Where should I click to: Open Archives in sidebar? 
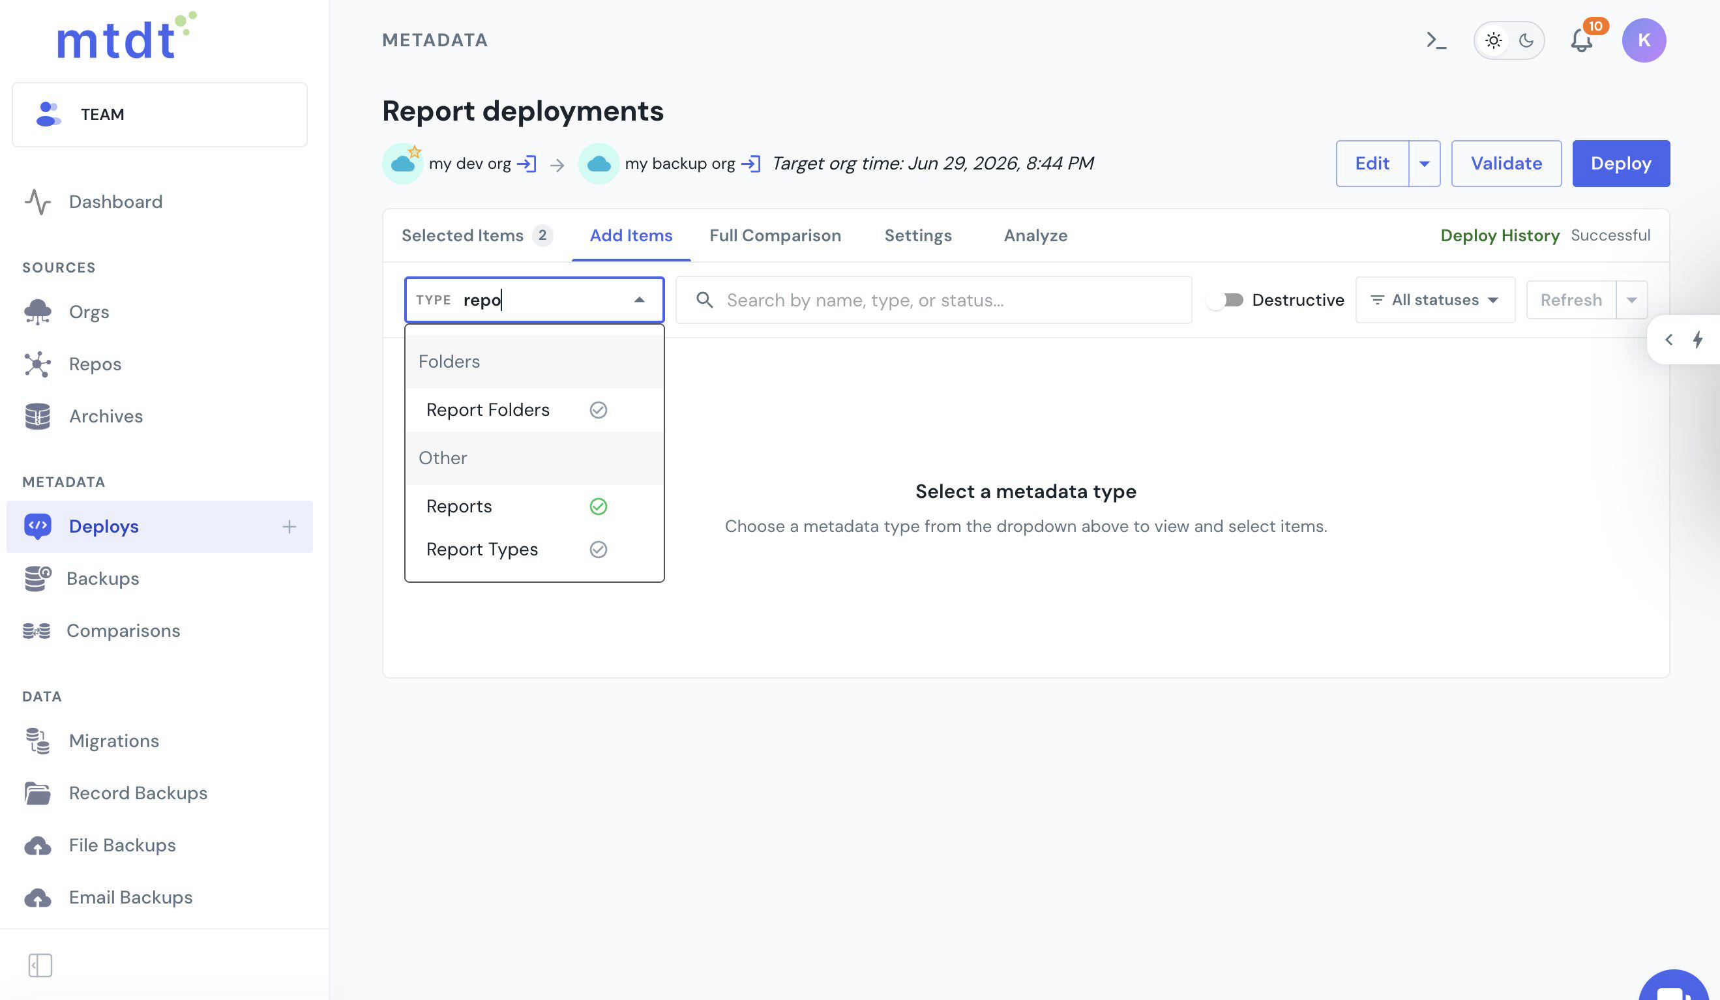[x=106, y=417]
